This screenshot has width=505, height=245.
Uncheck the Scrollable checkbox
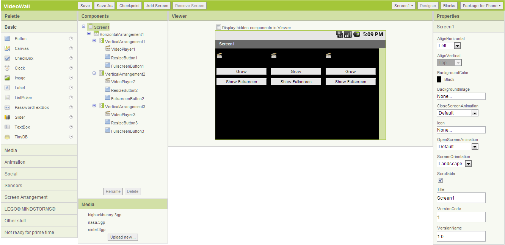440,180
